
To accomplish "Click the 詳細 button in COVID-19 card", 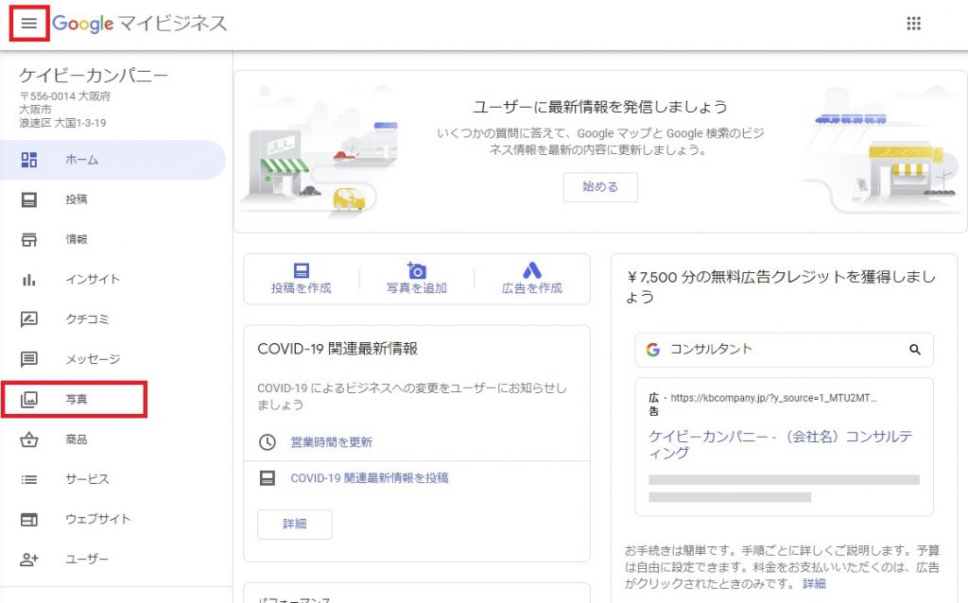I will tap(295, 524).
